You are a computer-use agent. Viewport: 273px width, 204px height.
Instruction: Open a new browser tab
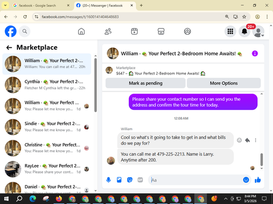141,5
